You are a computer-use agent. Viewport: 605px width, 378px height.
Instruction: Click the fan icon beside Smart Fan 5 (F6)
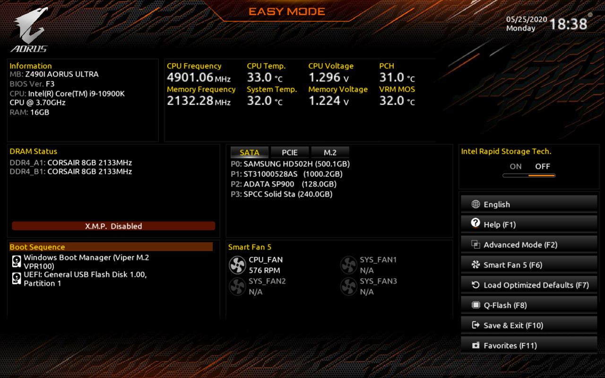[x=475, y=265]
